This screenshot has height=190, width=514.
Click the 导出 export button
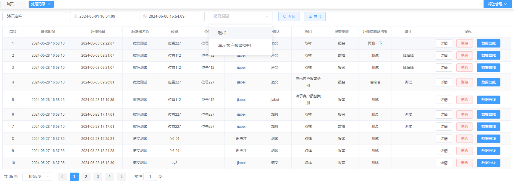(x=315, y=17)
